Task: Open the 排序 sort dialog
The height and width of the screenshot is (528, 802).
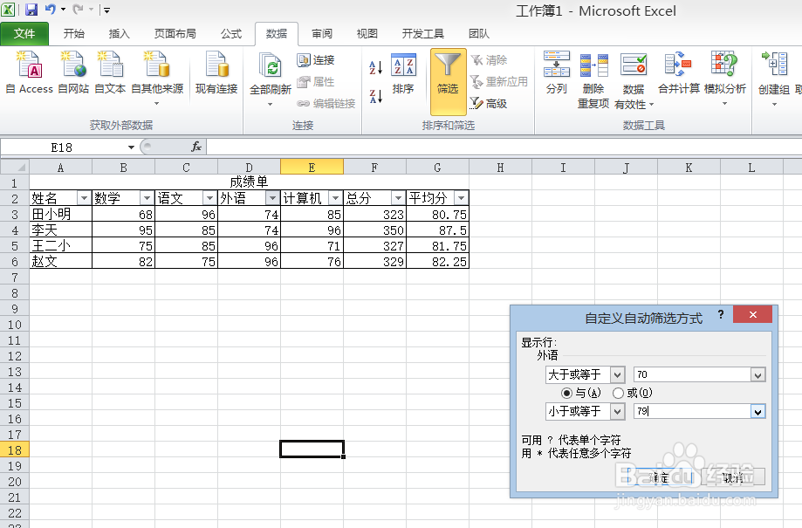Action: coord(403,74)
